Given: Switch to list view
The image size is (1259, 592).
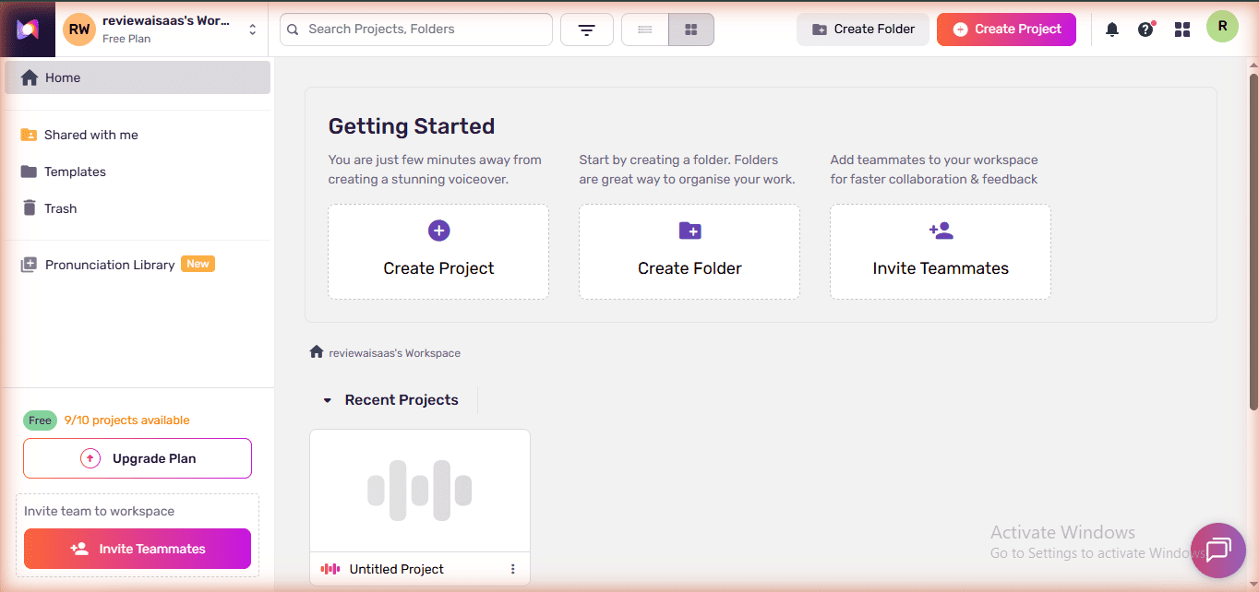Looking at the screenshot, I should coord(645,30).
